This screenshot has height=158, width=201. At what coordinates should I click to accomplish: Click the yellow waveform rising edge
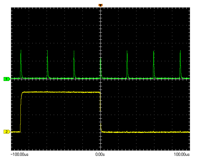coord(21,111)
